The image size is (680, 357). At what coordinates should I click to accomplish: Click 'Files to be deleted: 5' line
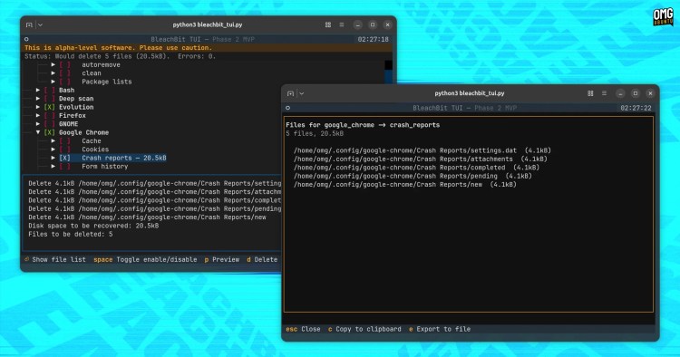click(x=70, y=235)
